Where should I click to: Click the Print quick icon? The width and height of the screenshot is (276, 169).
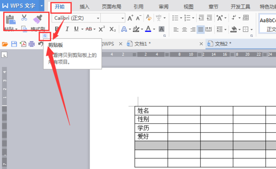32,44
